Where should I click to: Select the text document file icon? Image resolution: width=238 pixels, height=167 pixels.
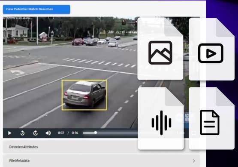tap(210, 122)
